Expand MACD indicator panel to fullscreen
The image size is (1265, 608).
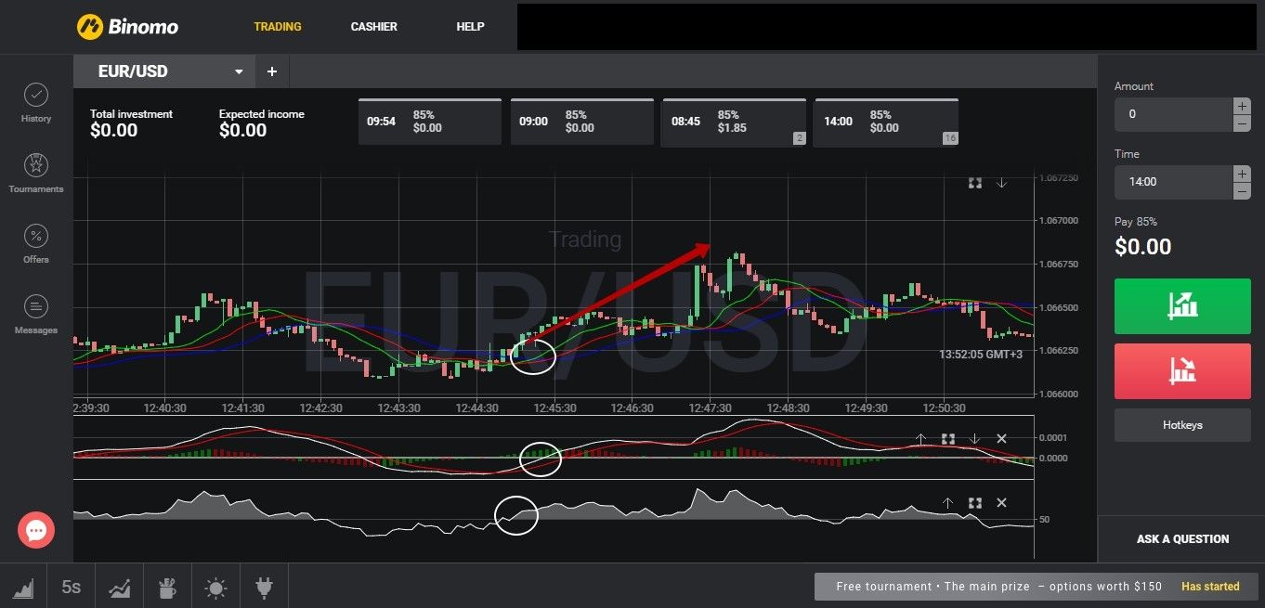(948, 438)
